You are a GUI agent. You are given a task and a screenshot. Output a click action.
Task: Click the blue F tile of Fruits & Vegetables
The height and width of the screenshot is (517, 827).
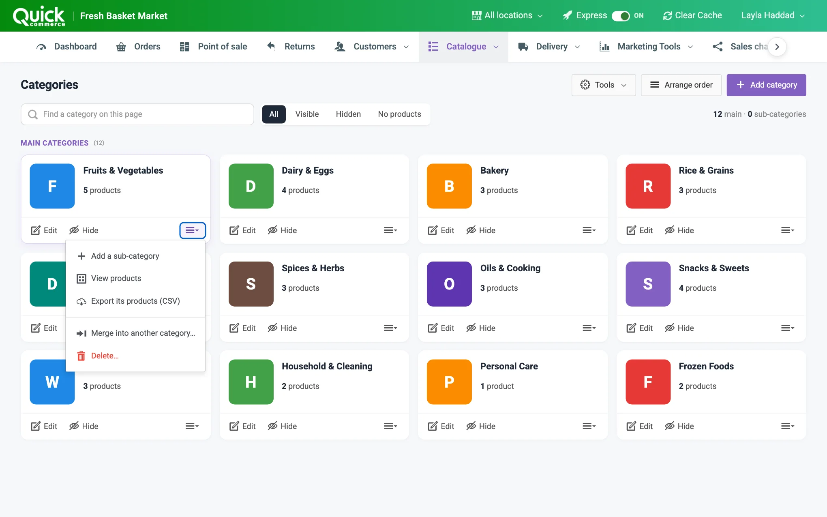coord(52,186)
